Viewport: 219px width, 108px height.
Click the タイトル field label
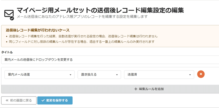coord(7,52)
